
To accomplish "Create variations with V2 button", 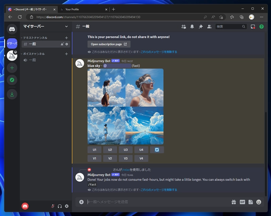I will (110, 159).
